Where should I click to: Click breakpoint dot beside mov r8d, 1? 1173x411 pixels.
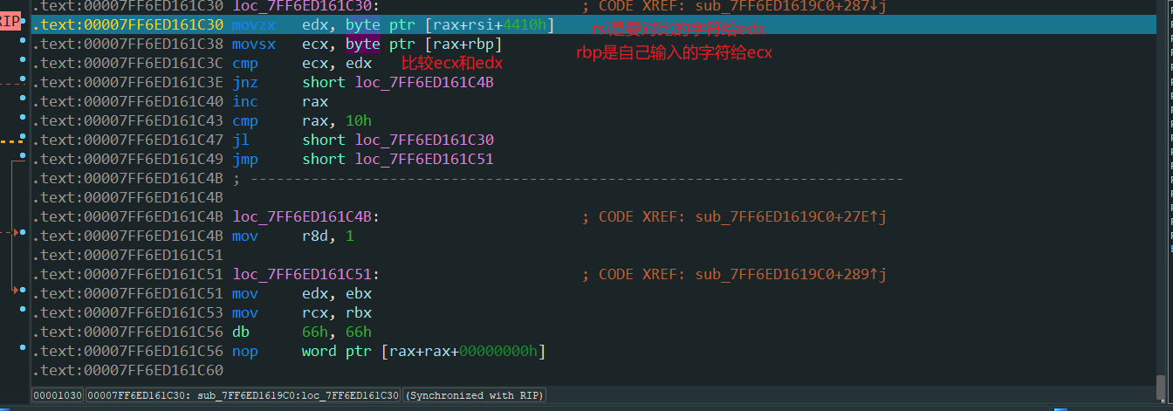[22, 233]
